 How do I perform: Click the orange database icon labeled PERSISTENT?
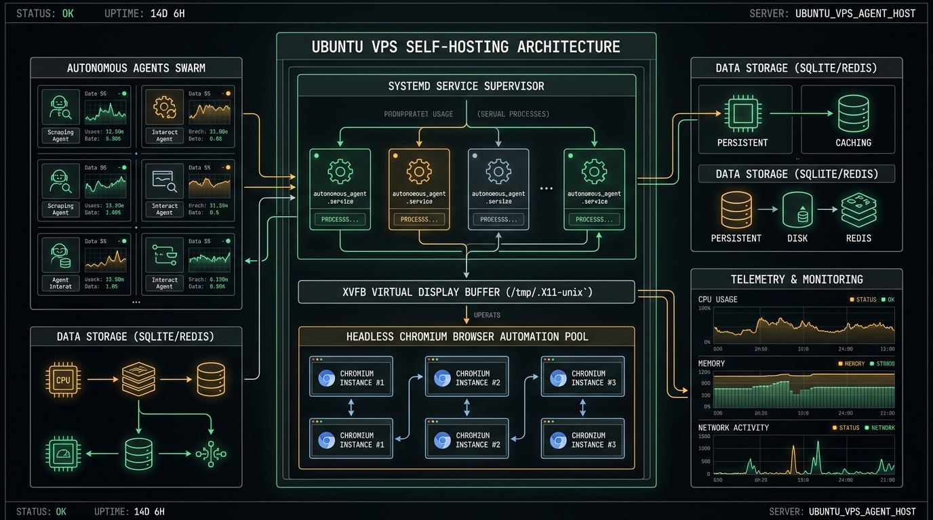(x=736, y=209)
